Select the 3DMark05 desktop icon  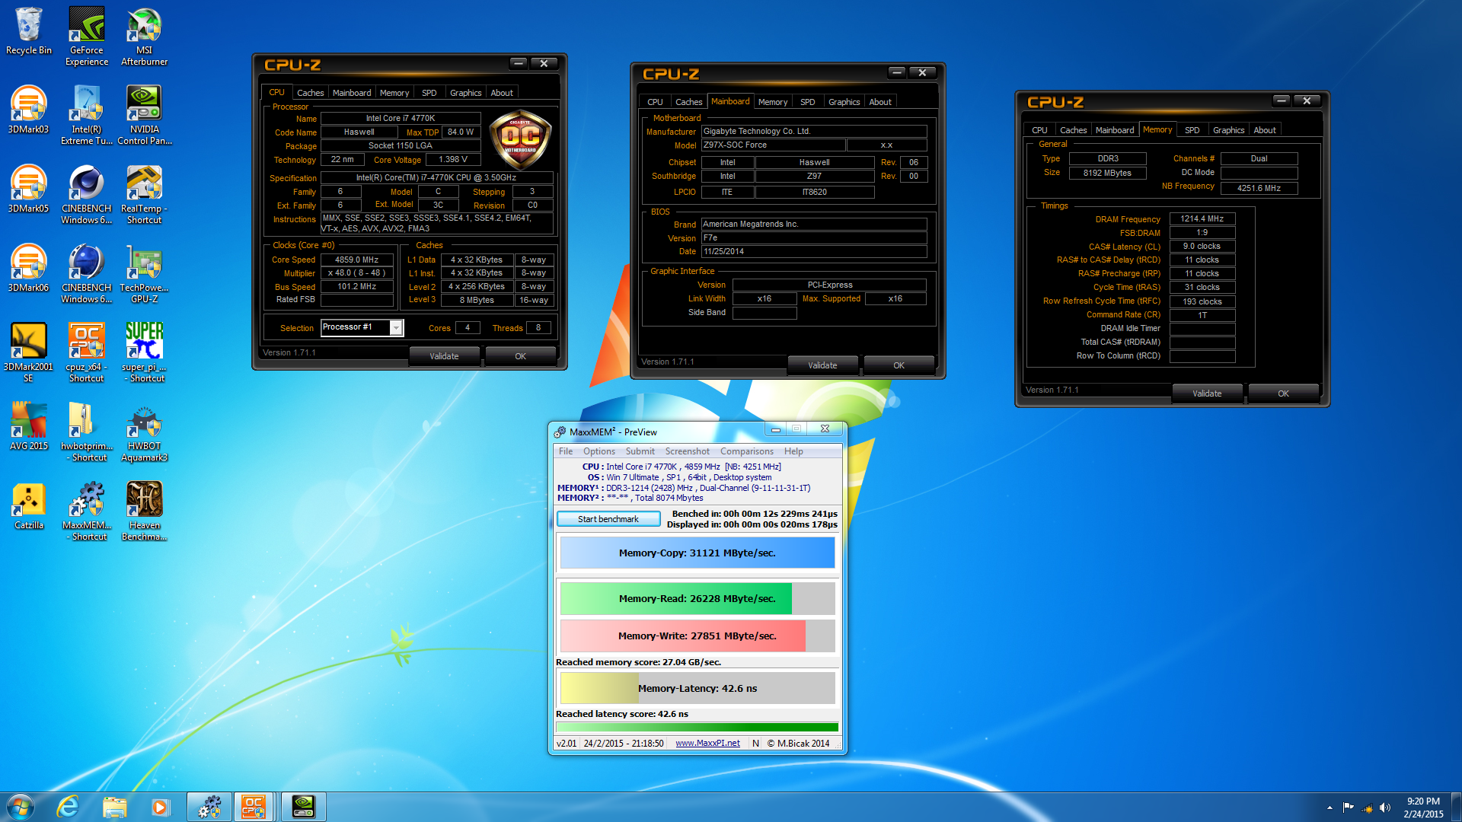pyautogui.click(x=29, y=190)
